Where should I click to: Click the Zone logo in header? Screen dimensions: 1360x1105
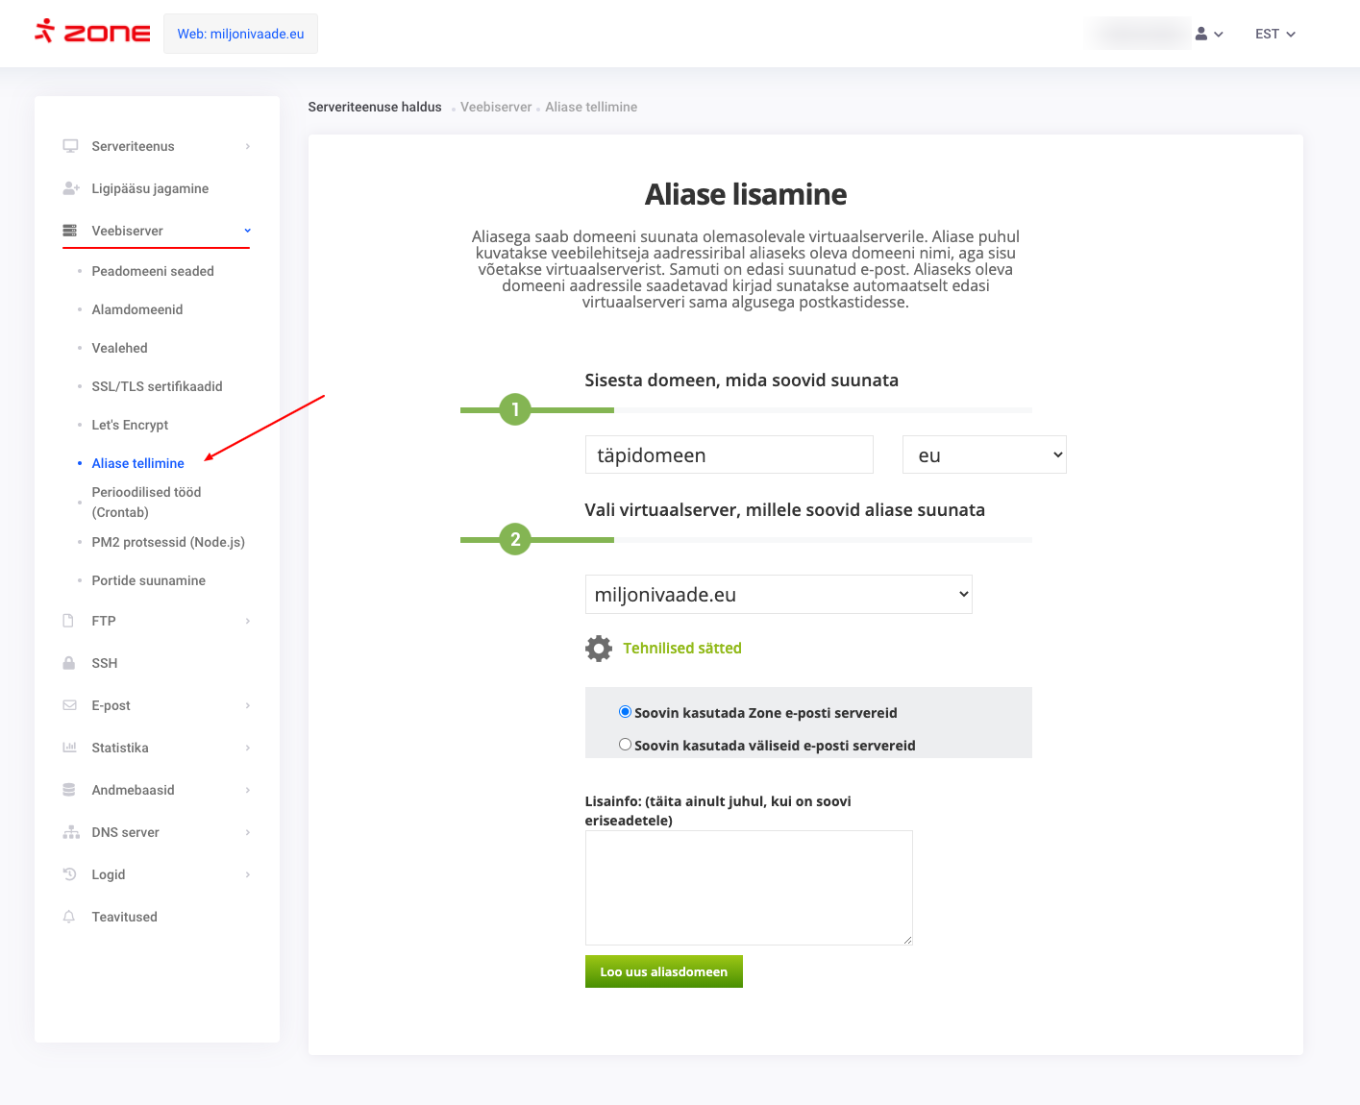pyautogui.click(x=92, y=33)
